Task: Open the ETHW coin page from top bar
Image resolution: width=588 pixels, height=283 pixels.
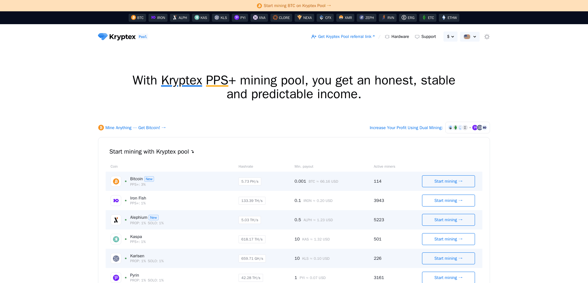Action: (443, 18)
